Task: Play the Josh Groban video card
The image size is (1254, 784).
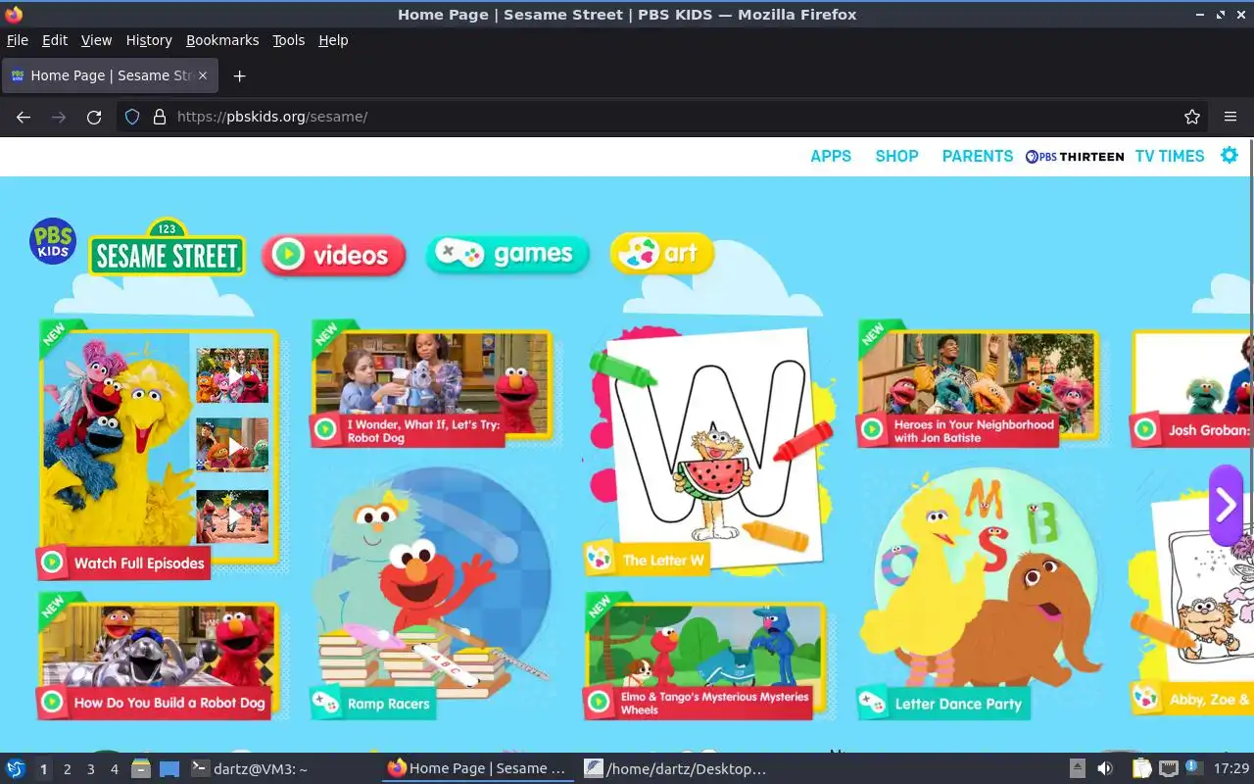Action: pos(1192,388)
